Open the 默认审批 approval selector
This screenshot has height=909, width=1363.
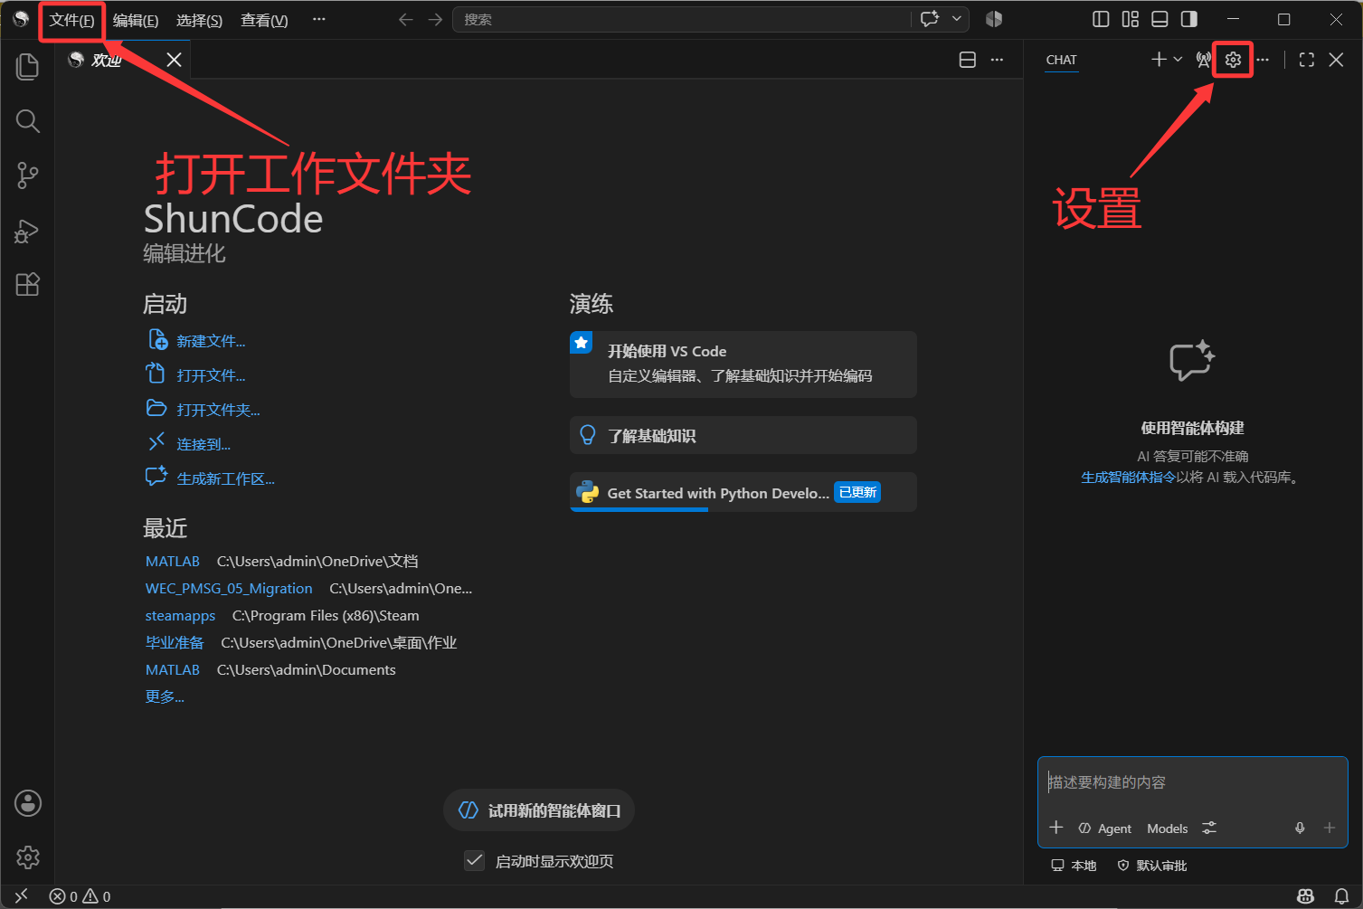point(1152,866)
